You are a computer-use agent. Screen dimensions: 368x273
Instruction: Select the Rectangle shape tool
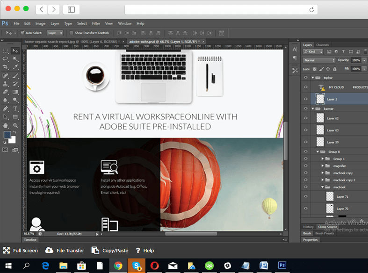coord(15,117)
